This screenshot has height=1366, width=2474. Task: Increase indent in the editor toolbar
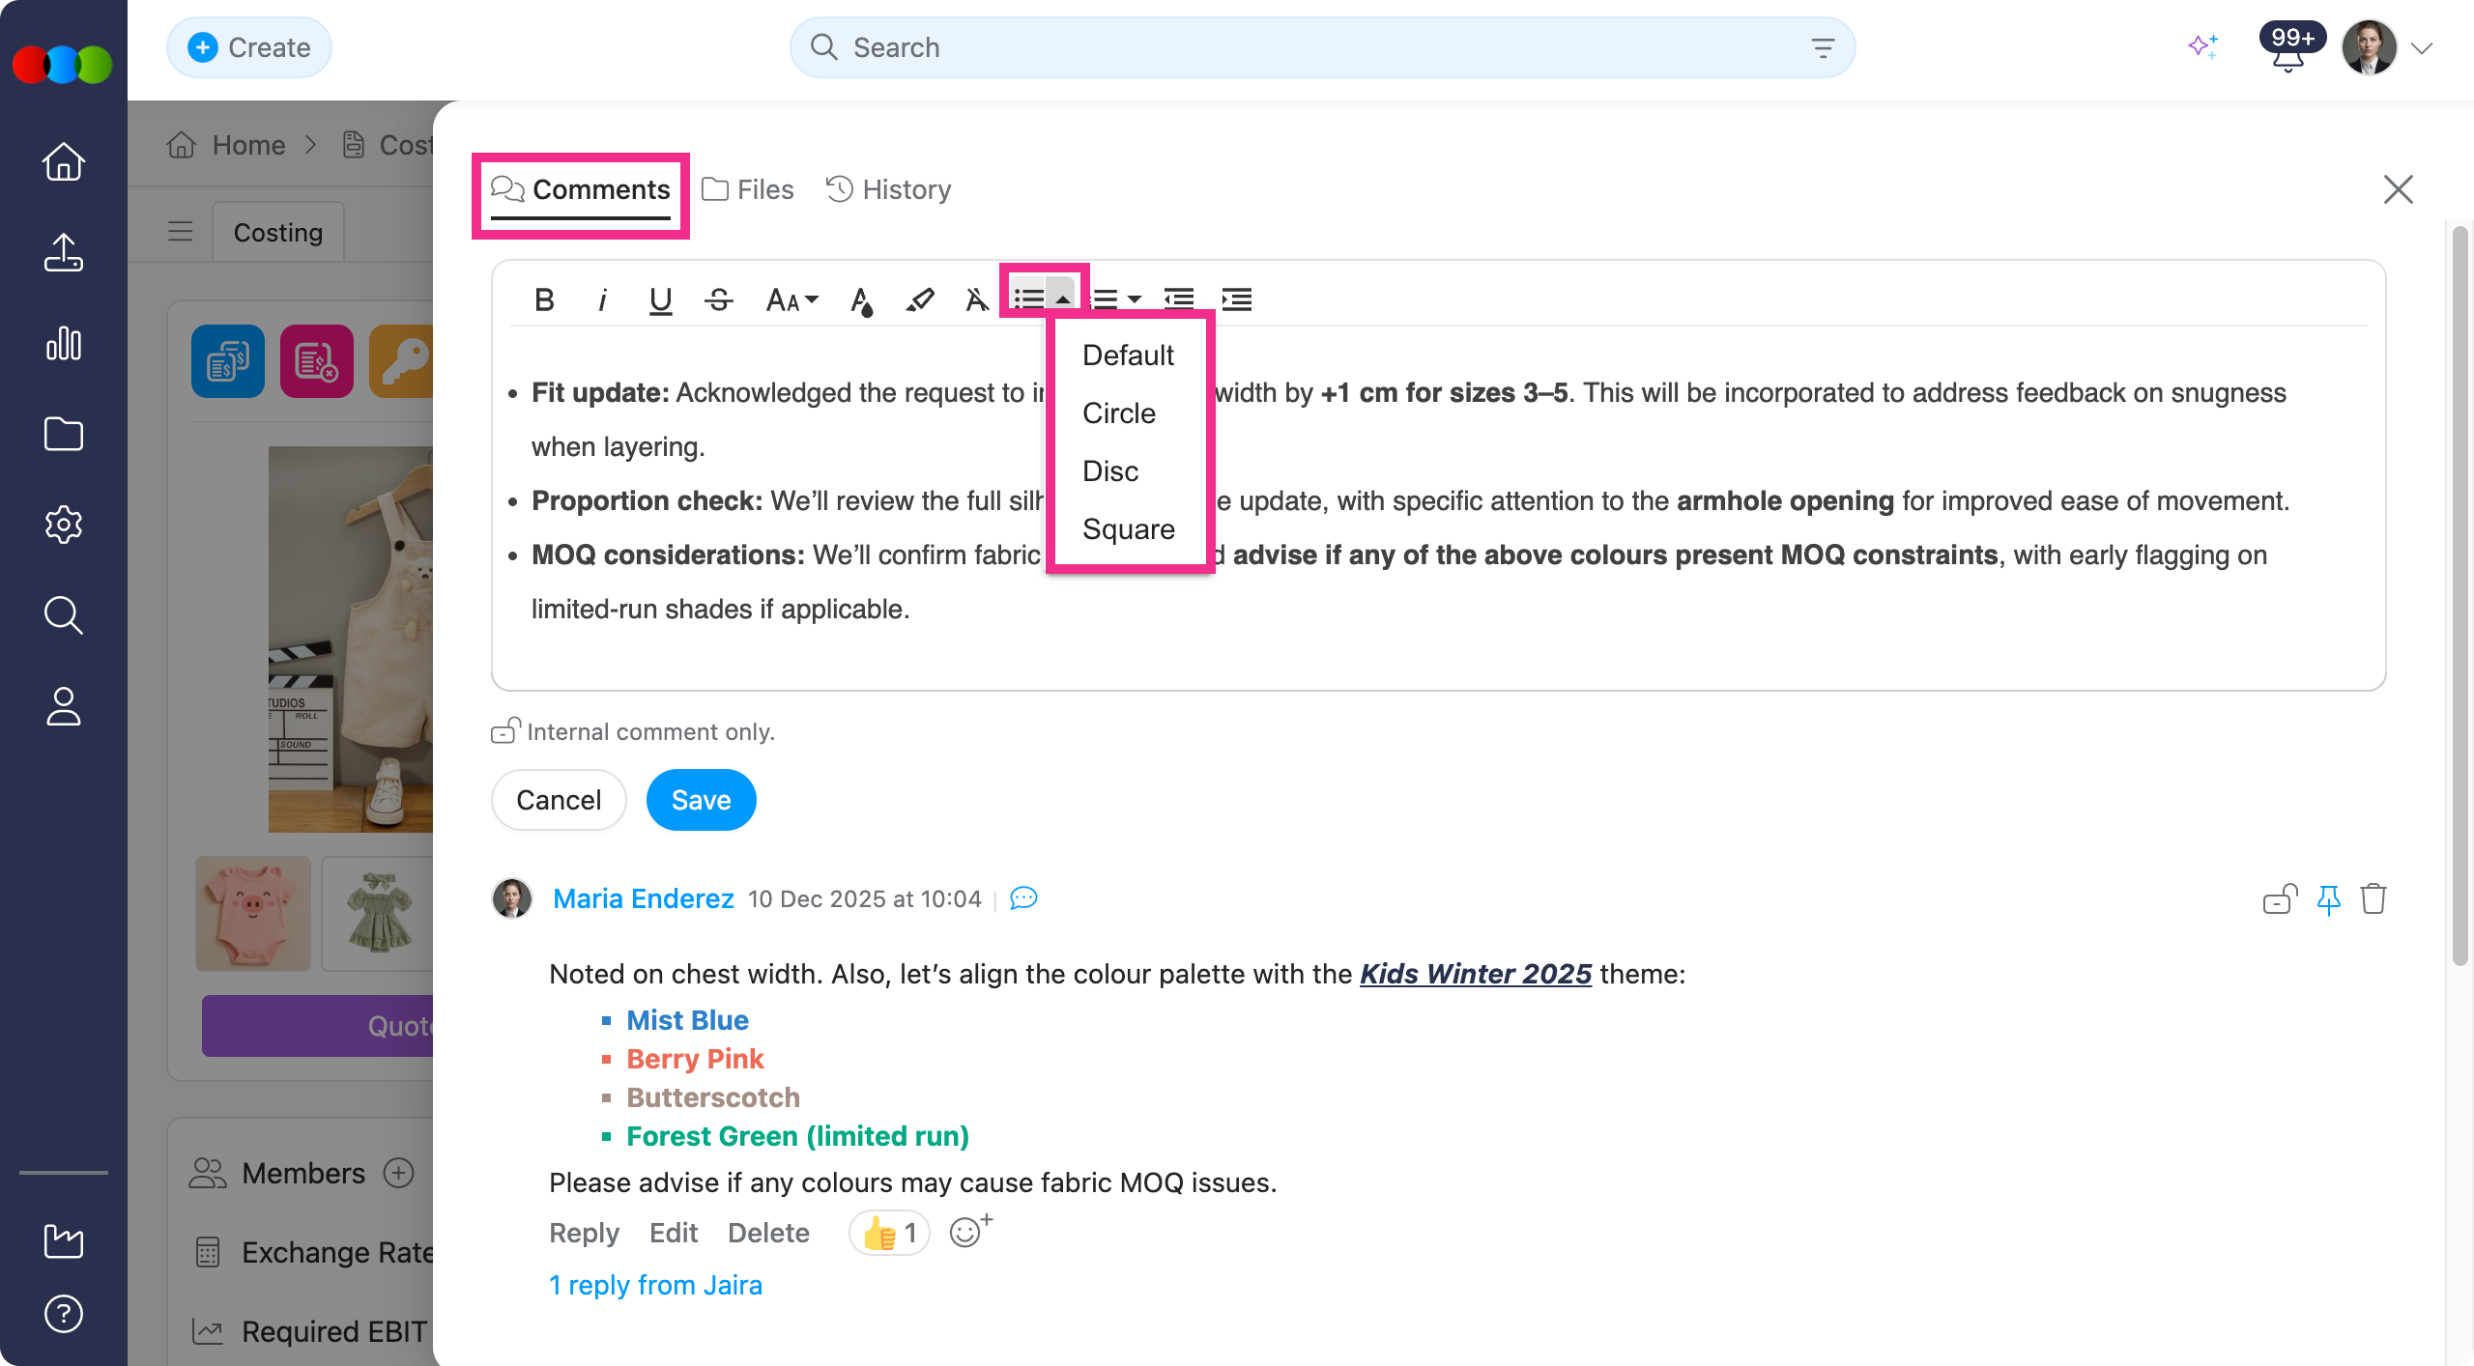click(1236, 300)
